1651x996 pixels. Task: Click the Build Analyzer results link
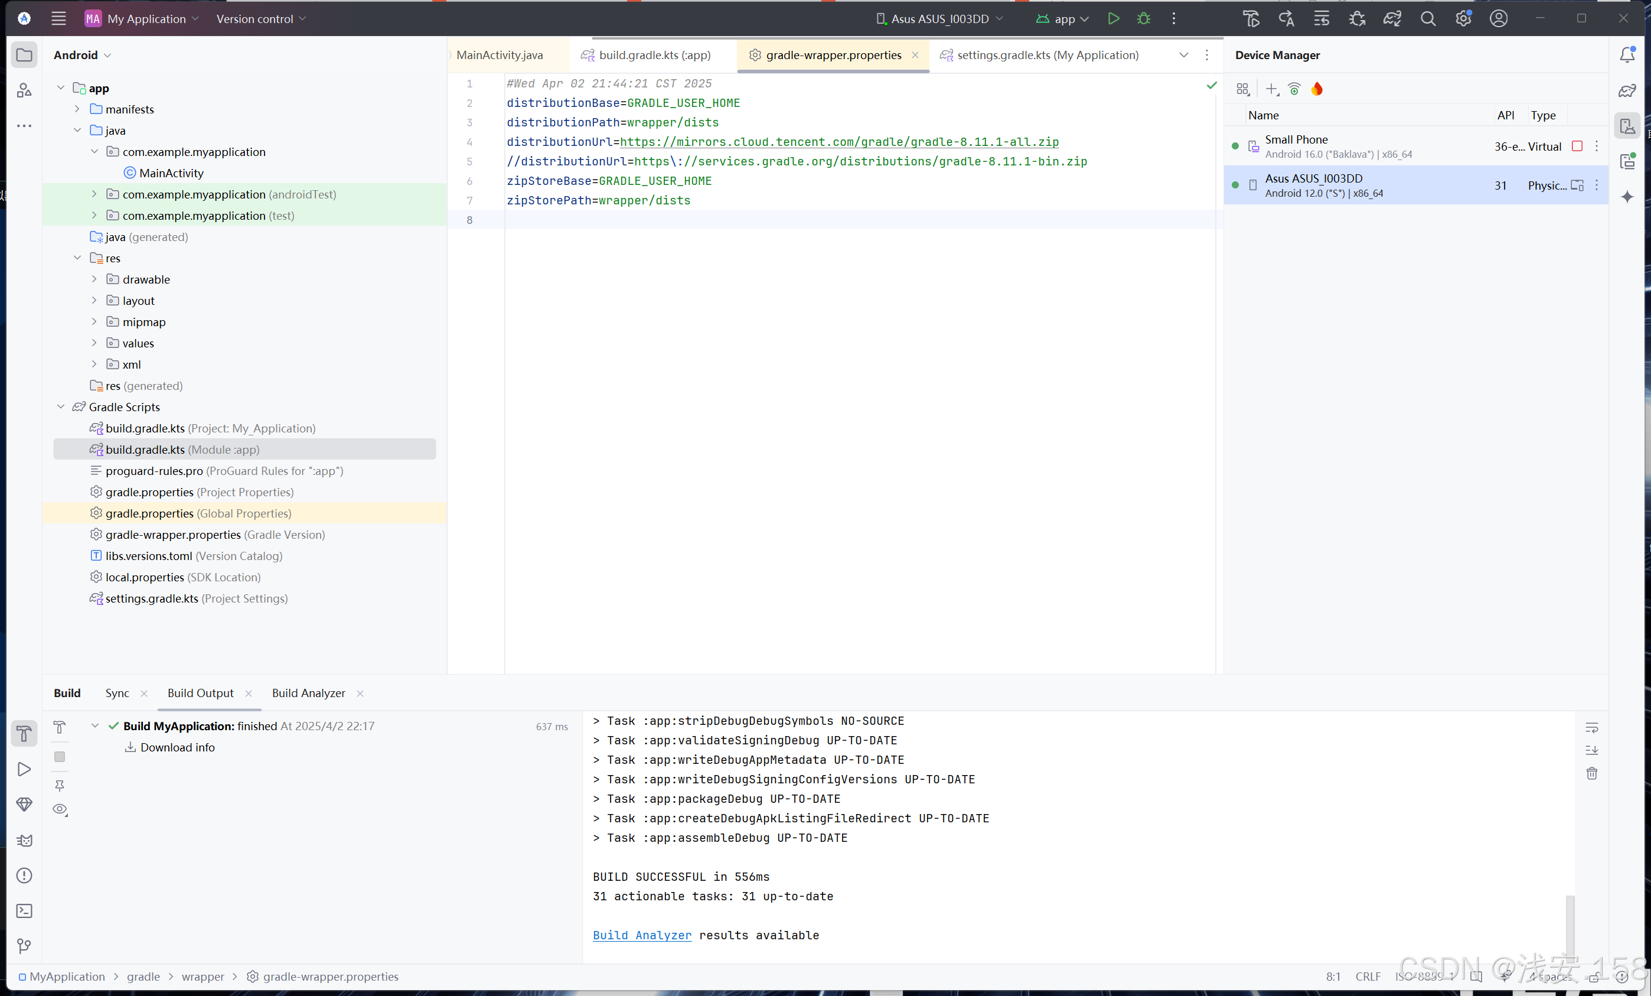coord(642,935)
